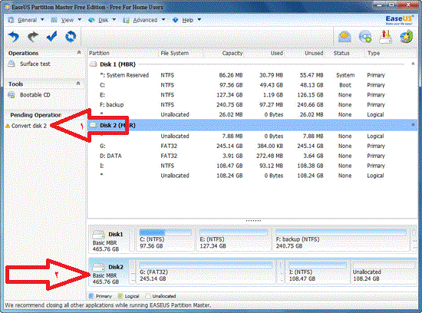Select the G: FAT32 partition row
The image size is (422, 313).
pyautogui.click(x=252, y=146)
